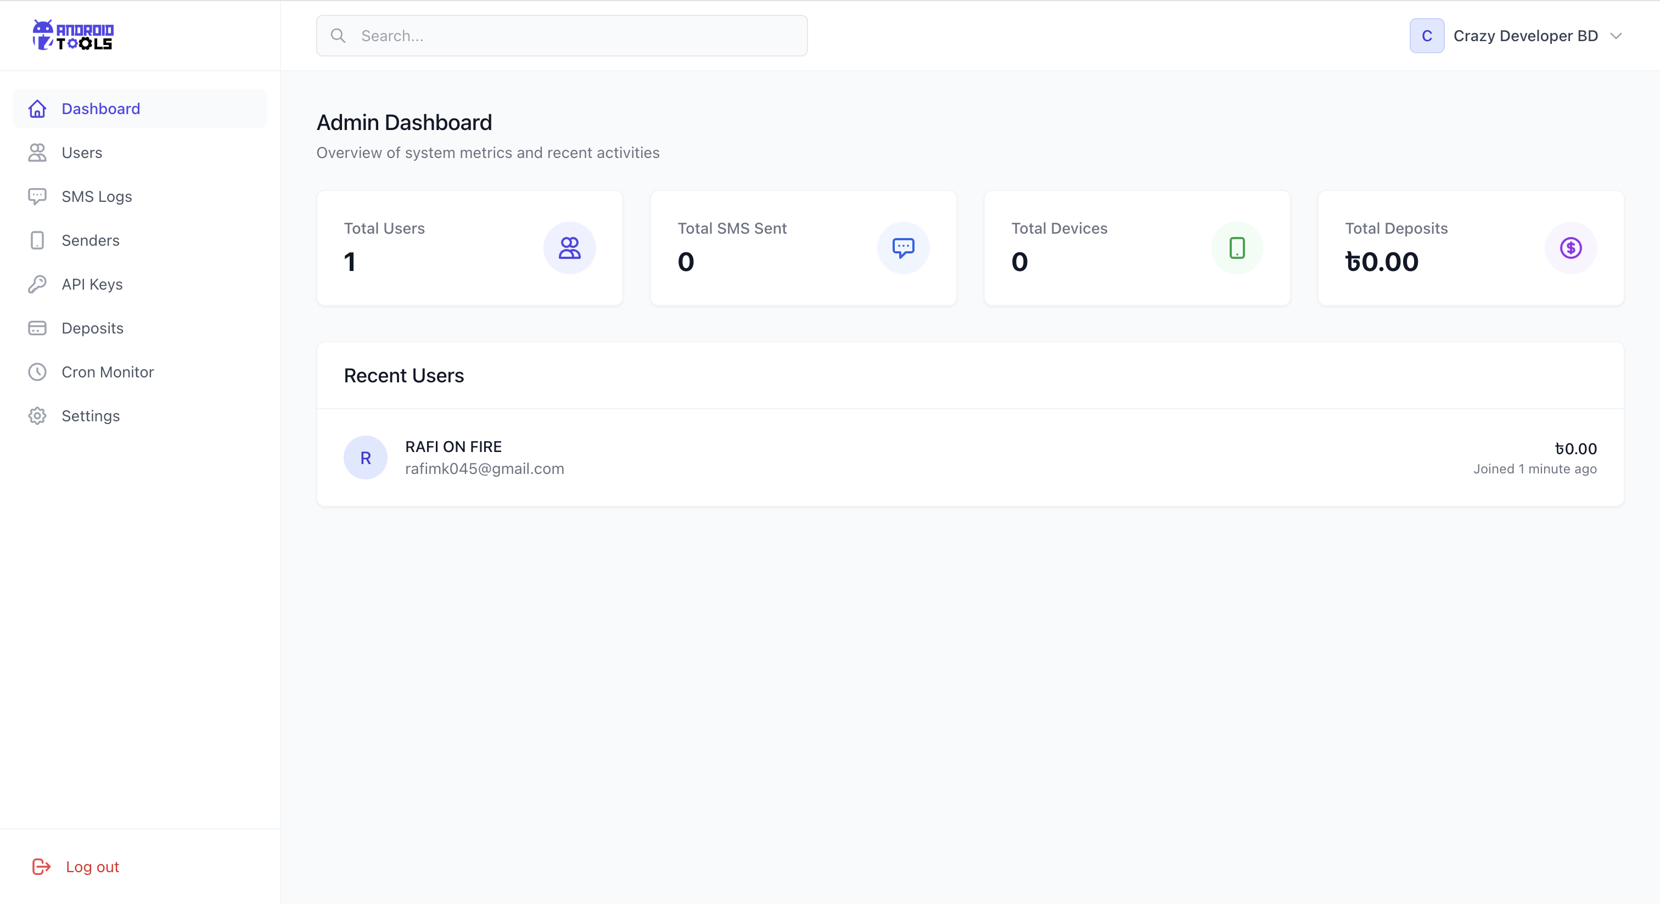Click the Total Deposits label
Viewport: 1660px width, 904px height.
tap(1396, 229)
